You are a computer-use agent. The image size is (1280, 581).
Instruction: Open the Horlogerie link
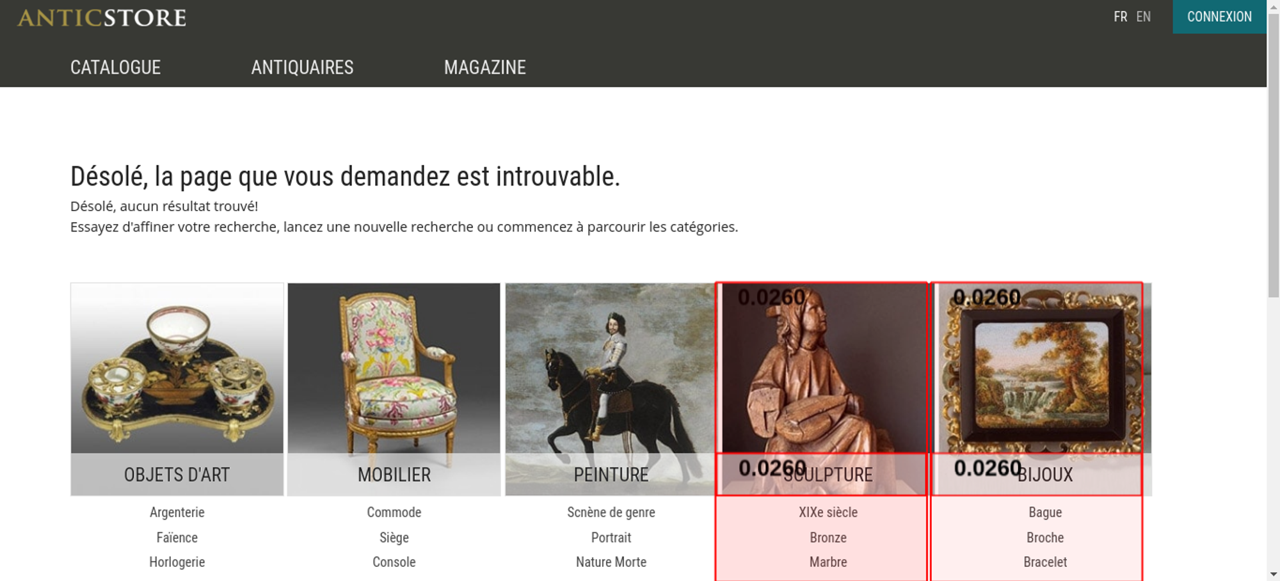[x=177, y=562]
